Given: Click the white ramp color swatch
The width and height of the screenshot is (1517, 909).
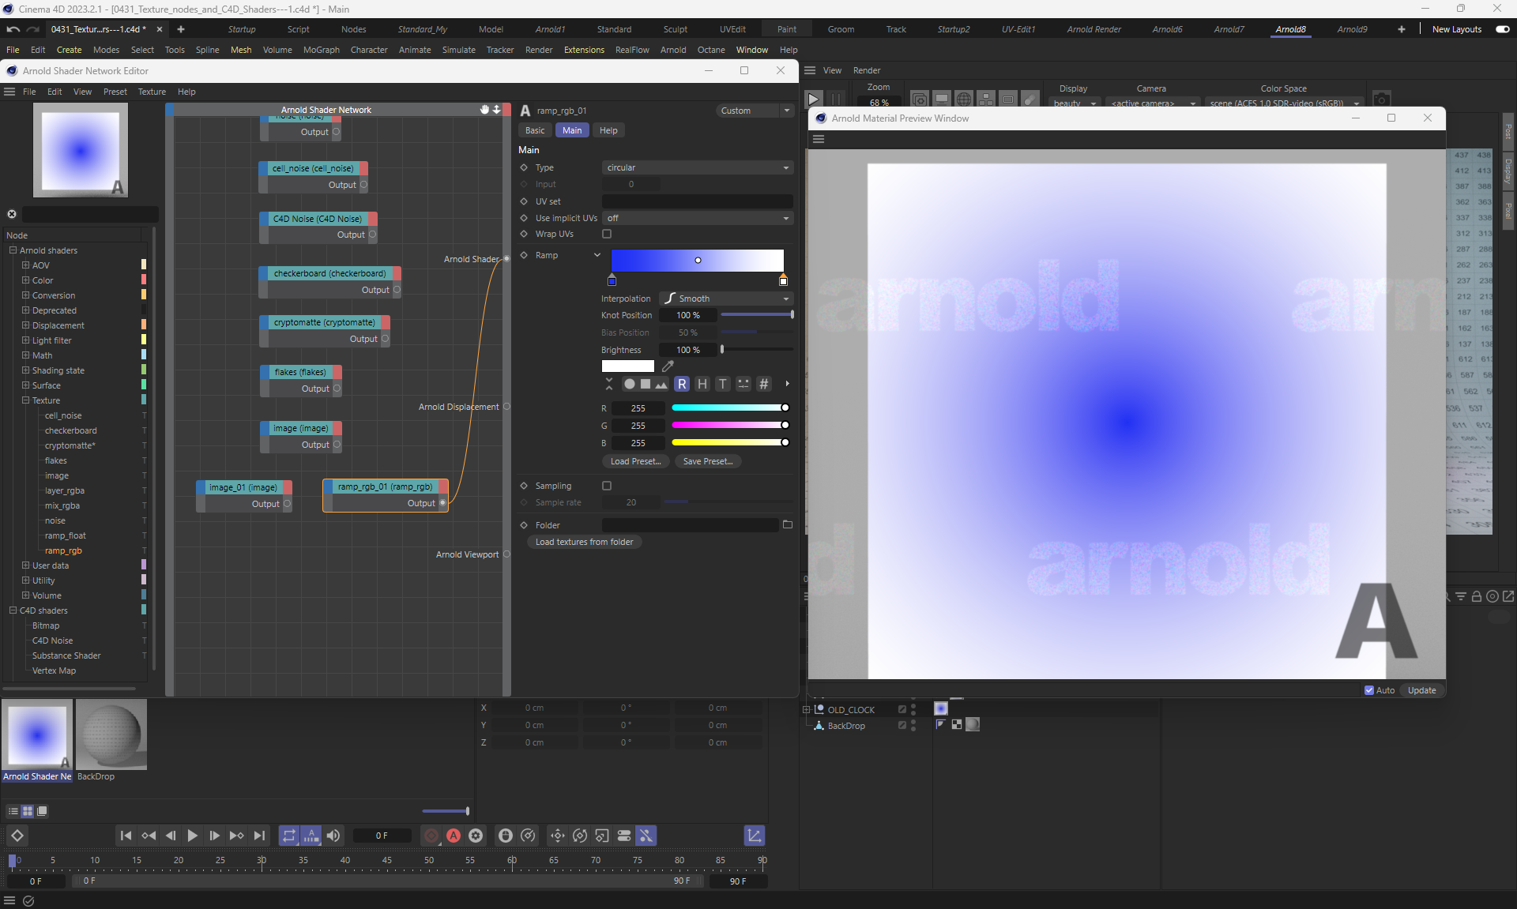Looking at the screenshot, I should tap(627, 366).
